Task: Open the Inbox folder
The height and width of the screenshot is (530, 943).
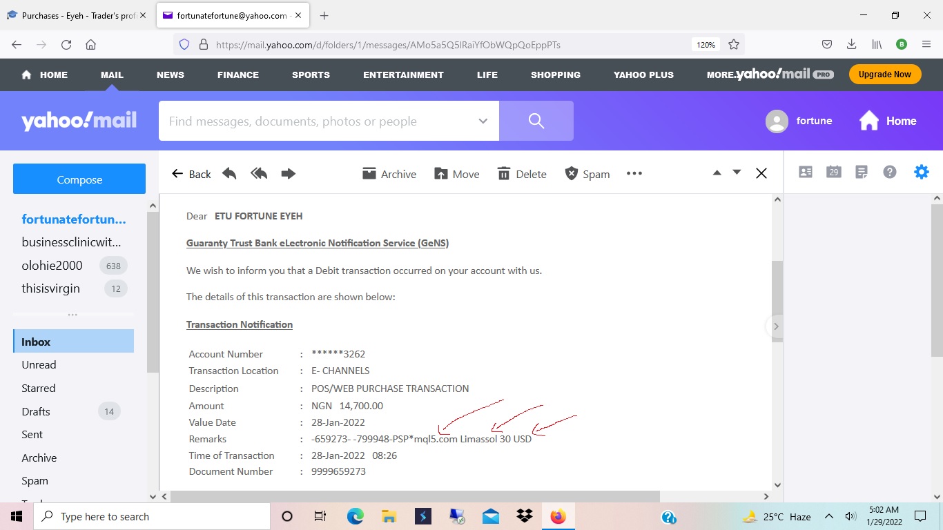Action: click(x=73, y=342)
